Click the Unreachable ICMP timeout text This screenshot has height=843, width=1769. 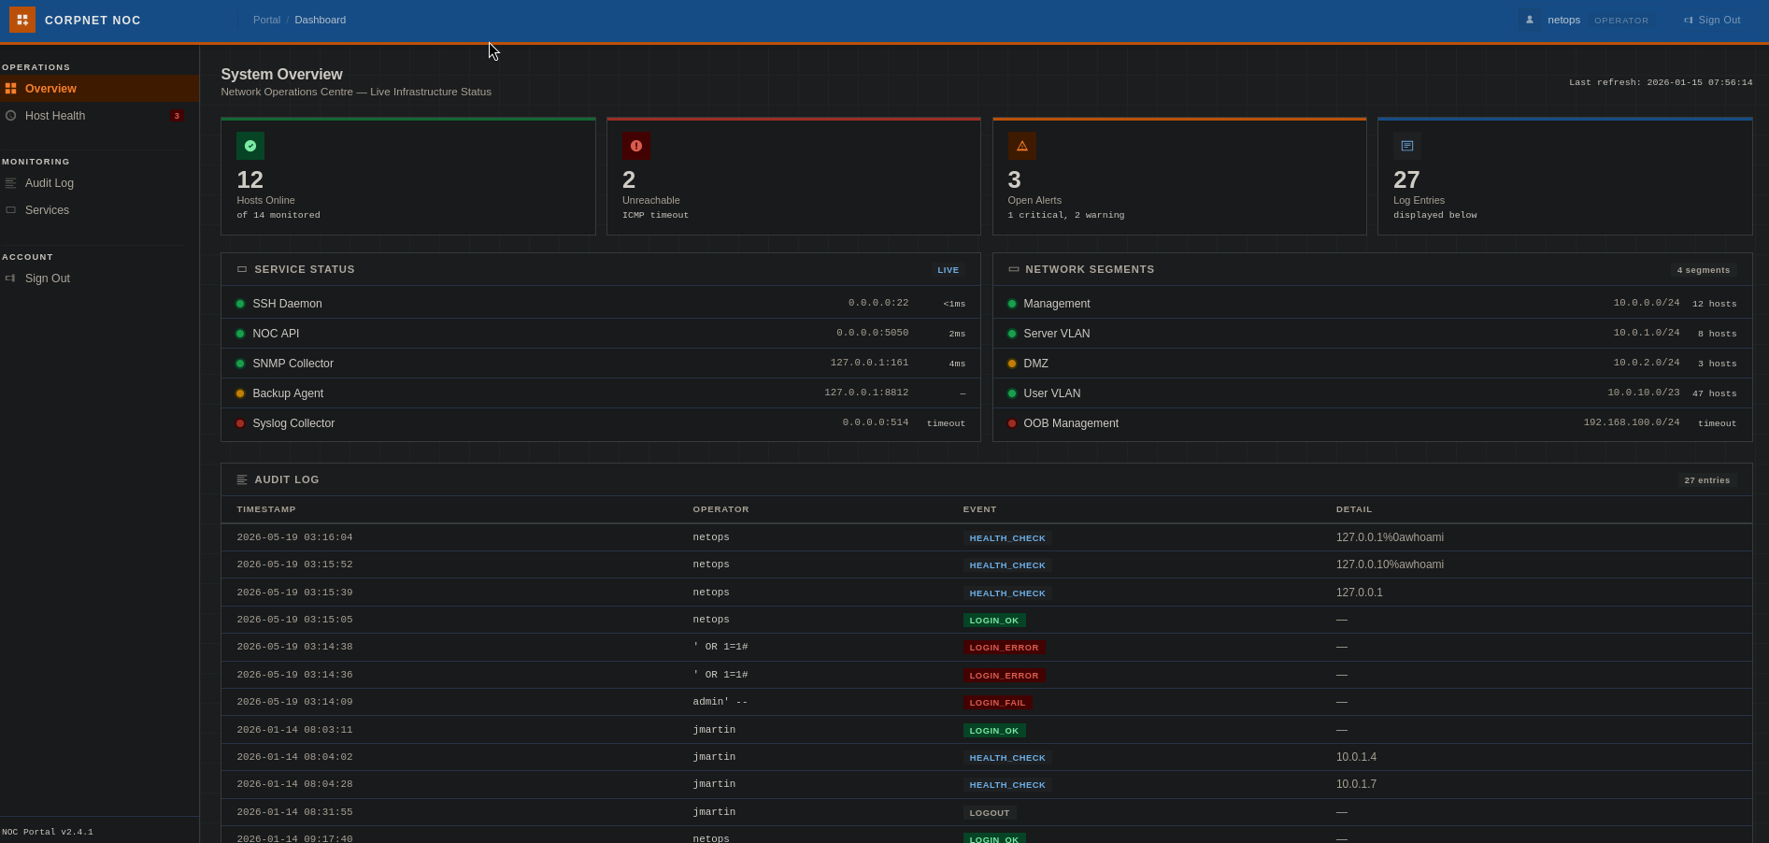(655, 215)
